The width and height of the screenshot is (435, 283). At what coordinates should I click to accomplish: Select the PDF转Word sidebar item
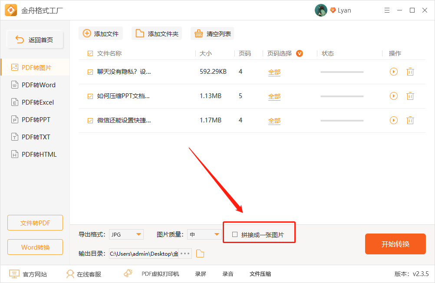pyautogui.click(x=35, y=85)
